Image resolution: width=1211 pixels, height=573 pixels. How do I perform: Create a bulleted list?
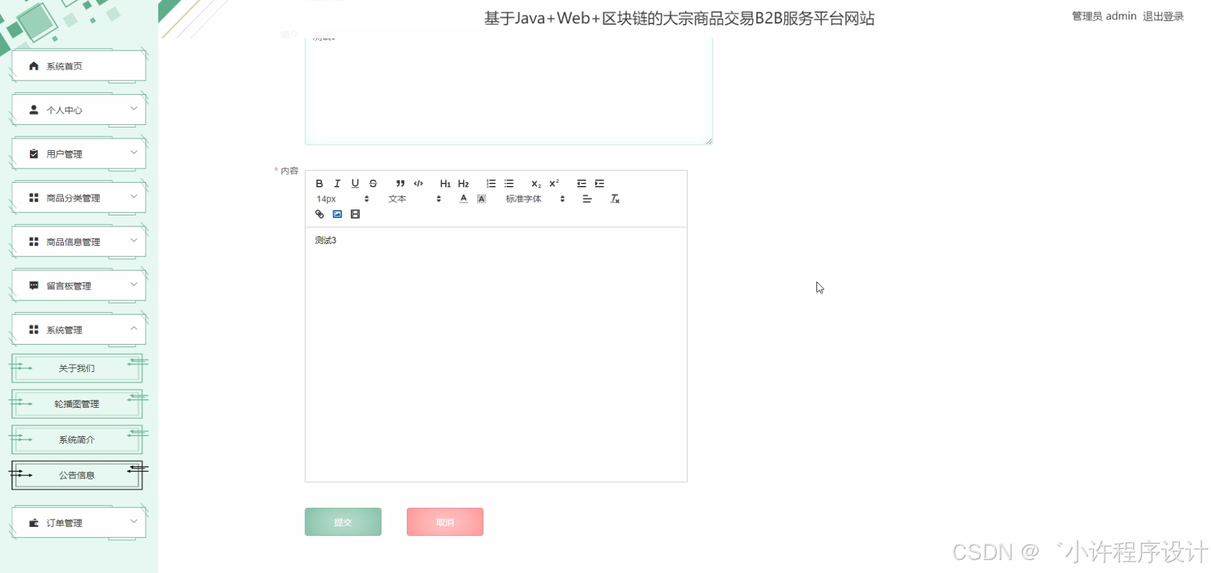click(509, 183)
